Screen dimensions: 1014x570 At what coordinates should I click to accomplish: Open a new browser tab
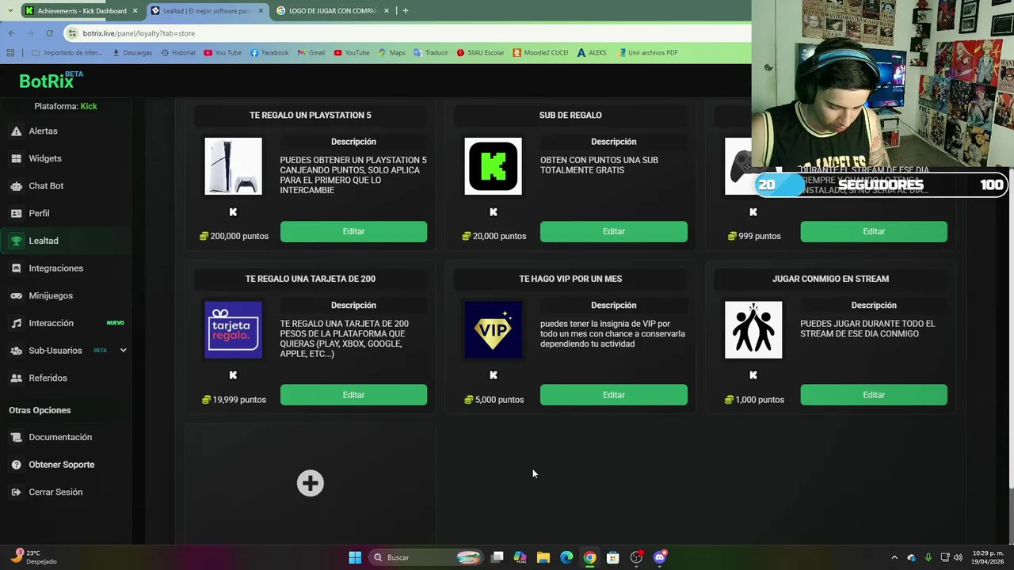point(405,11)
